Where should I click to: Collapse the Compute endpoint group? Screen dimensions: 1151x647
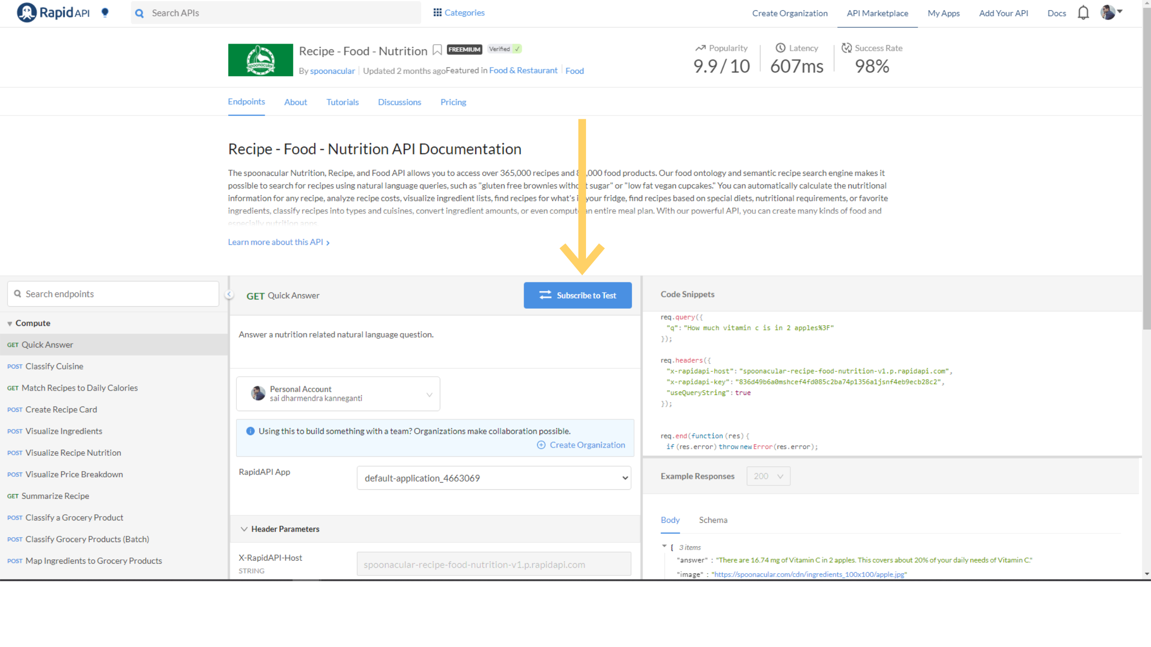10,323
